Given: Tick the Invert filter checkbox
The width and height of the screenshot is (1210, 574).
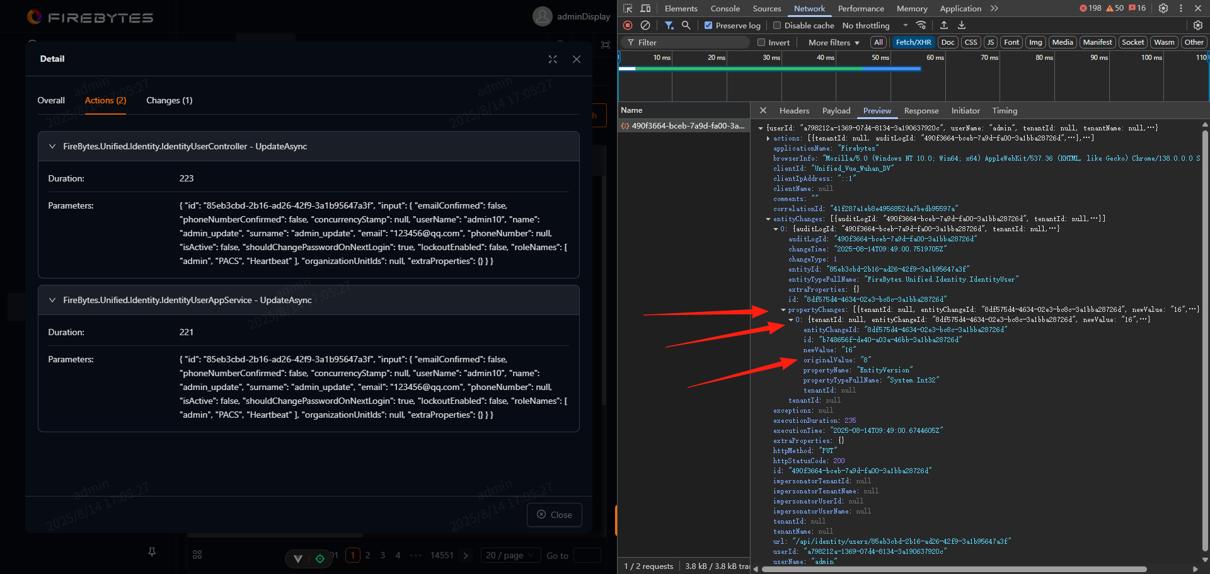Looking at the screenshot, I should pos(761,42).
